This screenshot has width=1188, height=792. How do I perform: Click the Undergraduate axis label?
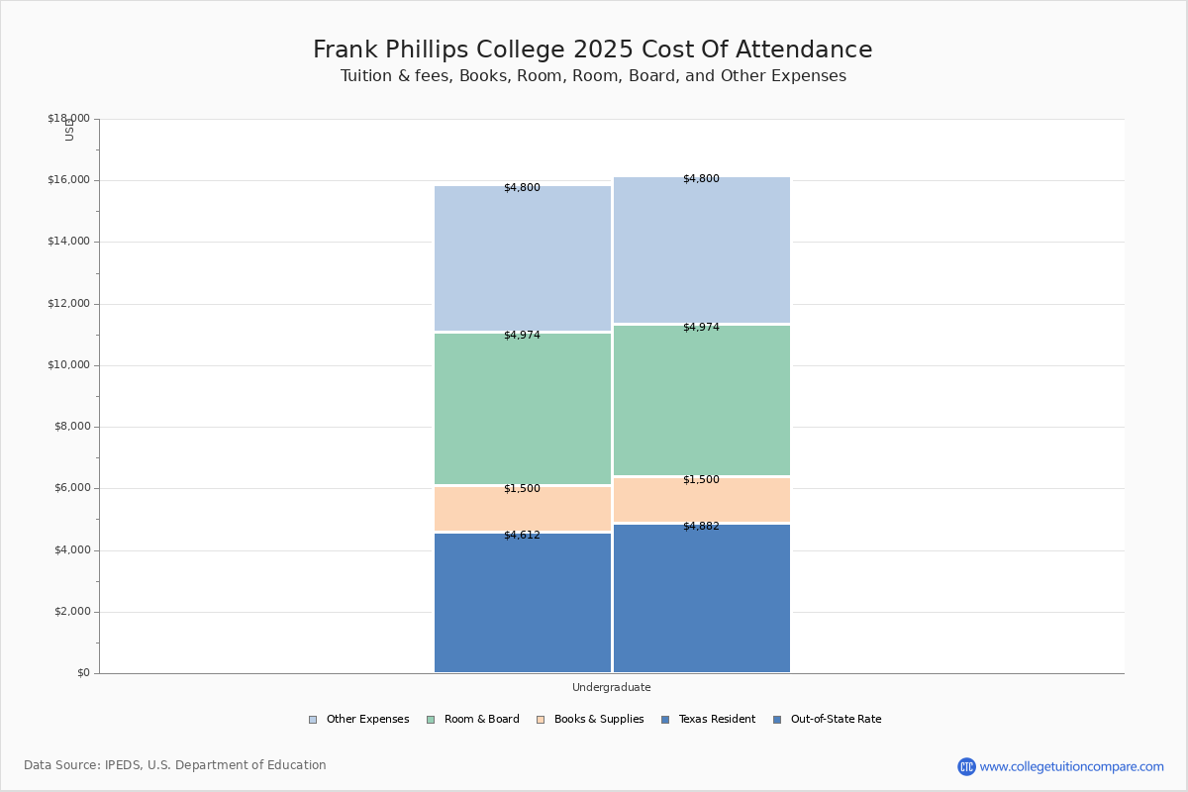click(x=612, y=687)
